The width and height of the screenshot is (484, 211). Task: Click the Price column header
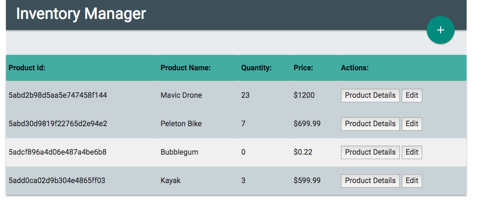point(304,68)
